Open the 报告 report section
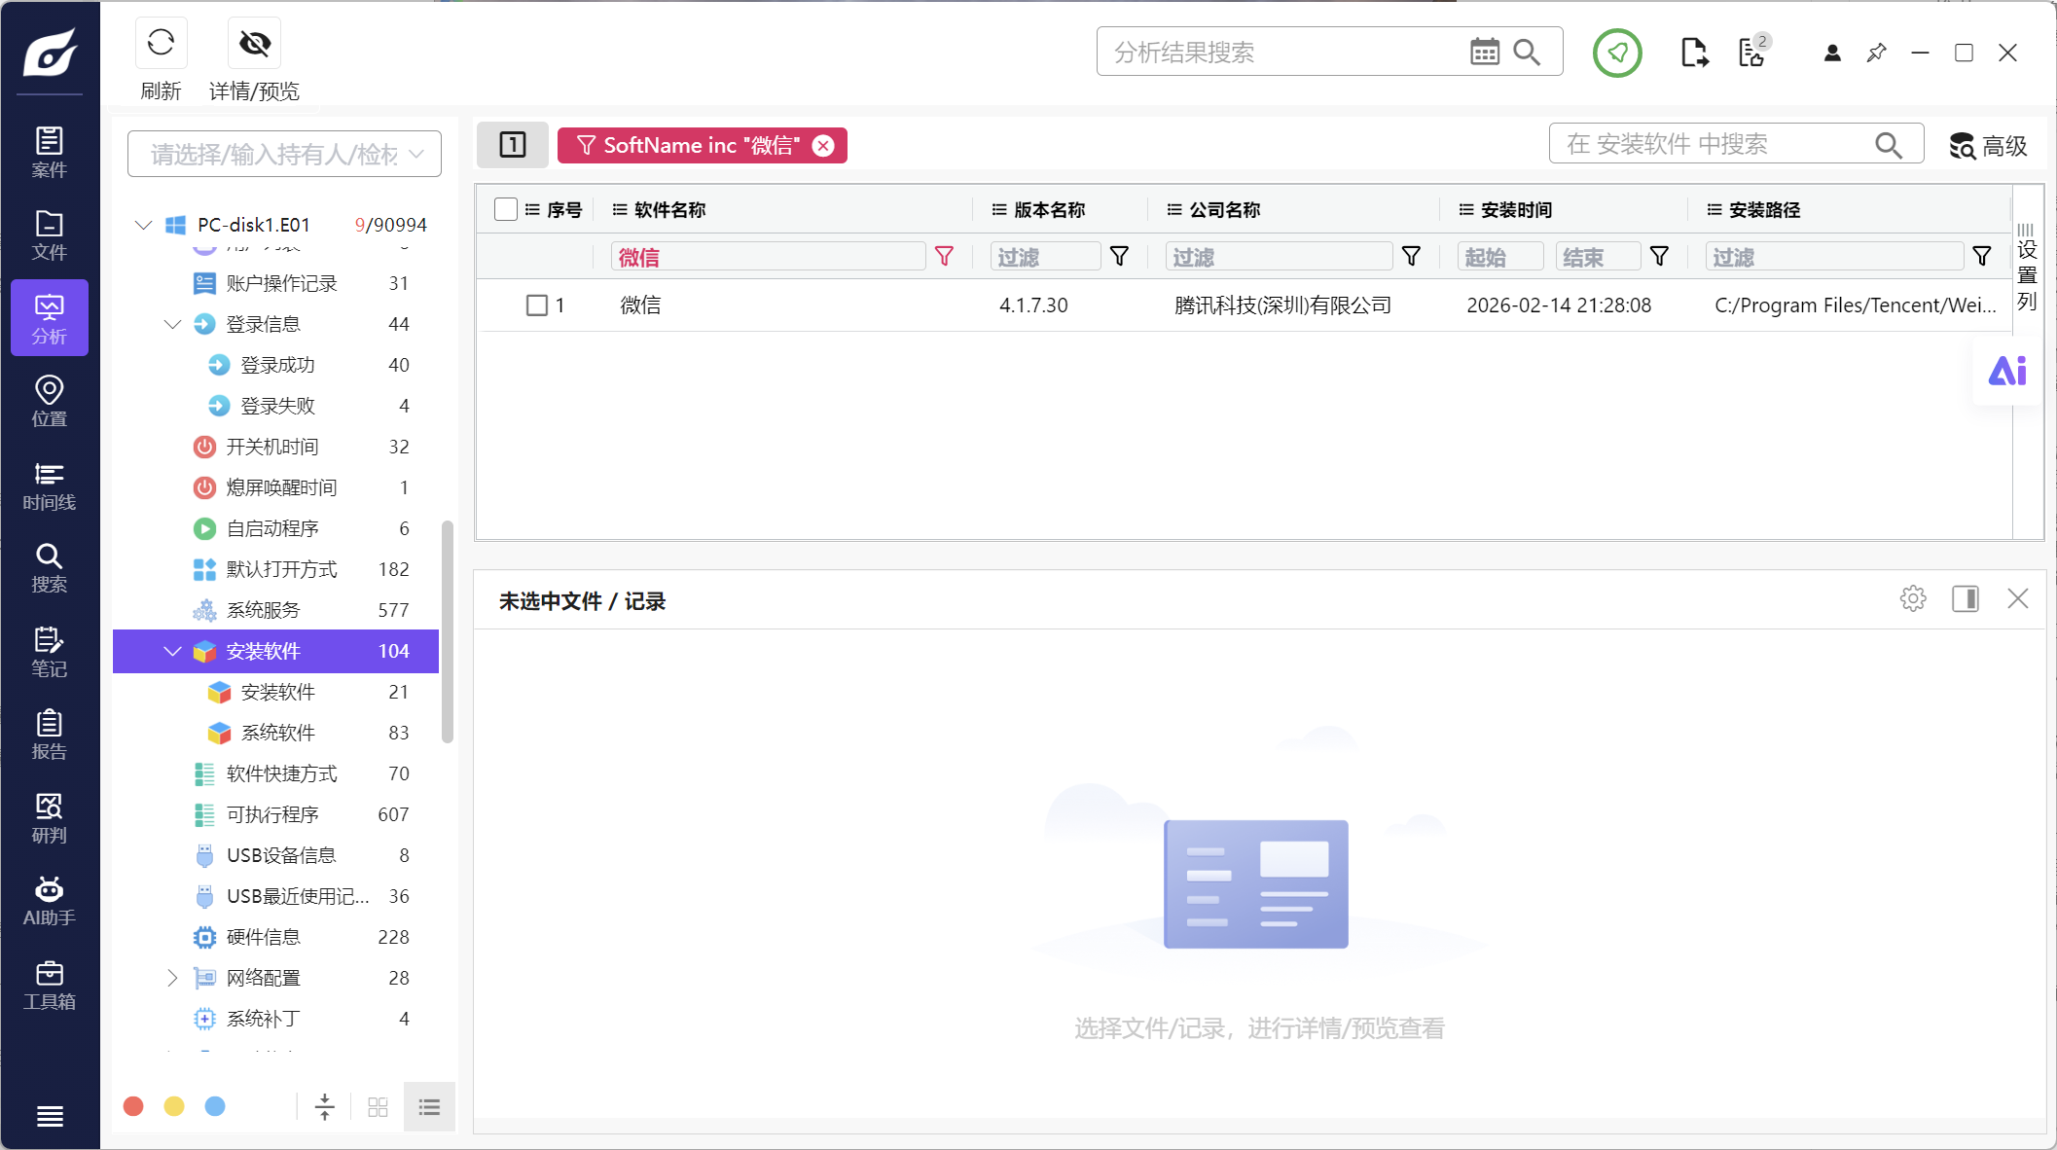This screenshot has height=1150, width=2057. tap(50, 735)
